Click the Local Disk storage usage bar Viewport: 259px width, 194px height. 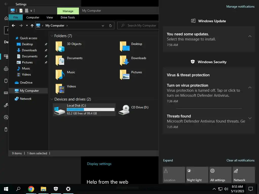(91, 110)
